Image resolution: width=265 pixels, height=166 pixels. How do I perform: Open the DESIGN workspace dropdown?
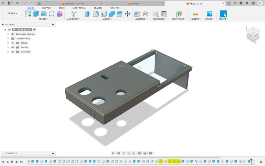tap(12, 13)
